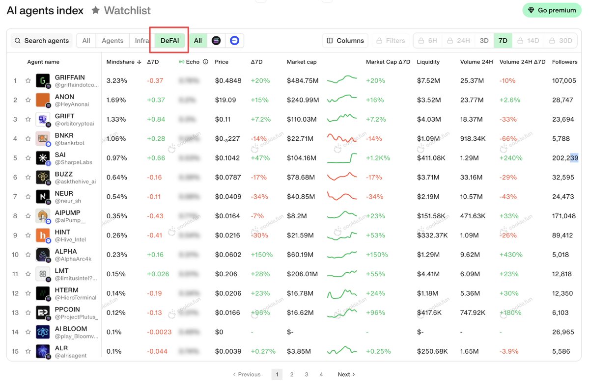Go to the Next page
The height and width of the screenshot is (389, 589).
click(346, 374)
